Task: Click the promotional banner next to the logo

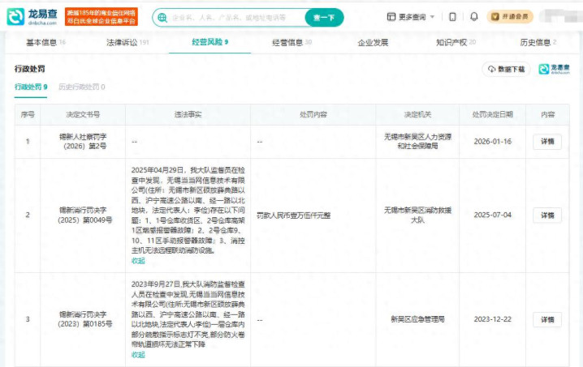Action: (x=102, y=16)
